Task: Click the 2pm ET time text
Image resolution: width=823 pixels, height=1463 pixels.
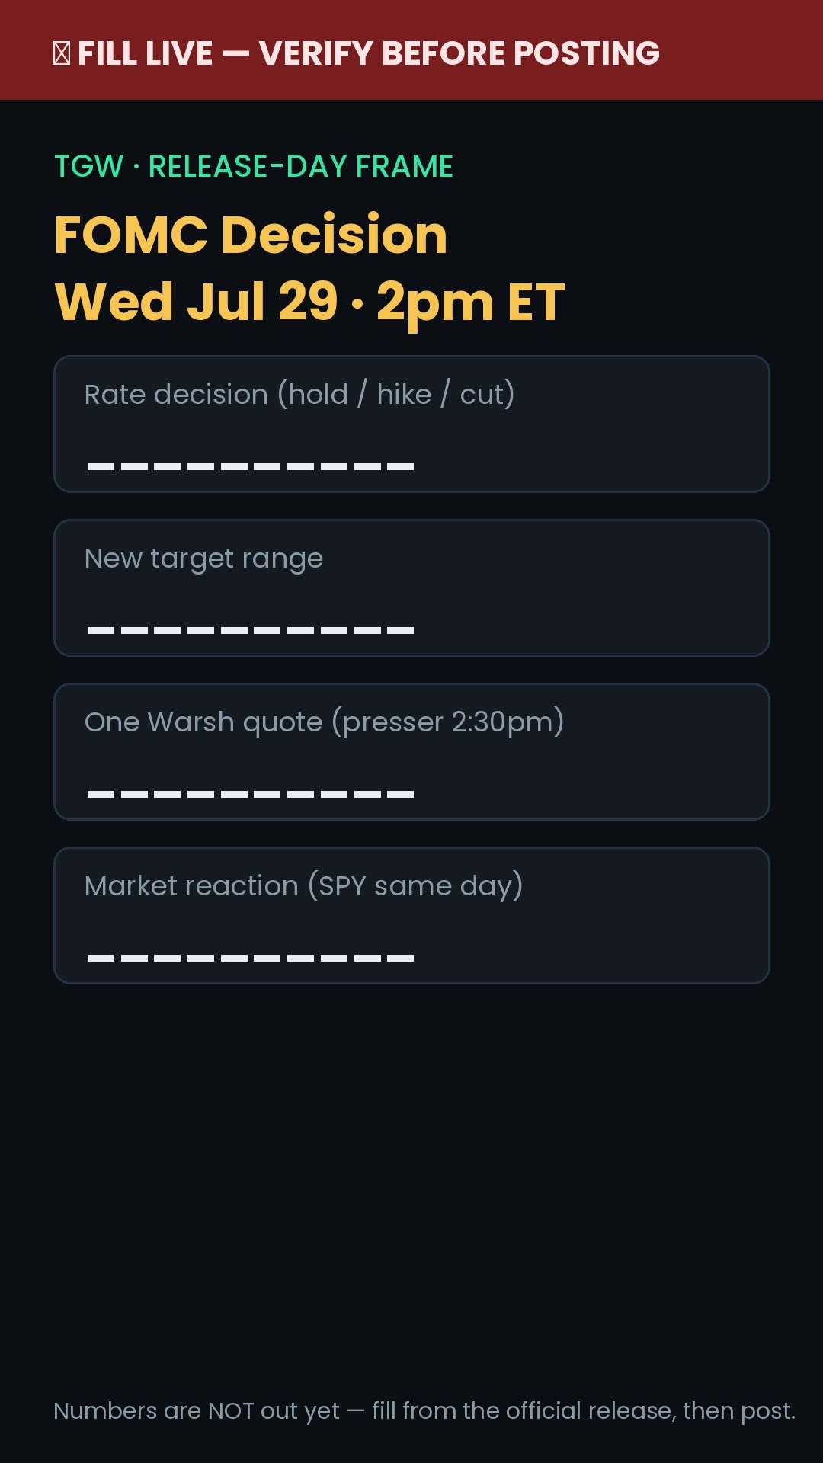Action: pos(470,303)
